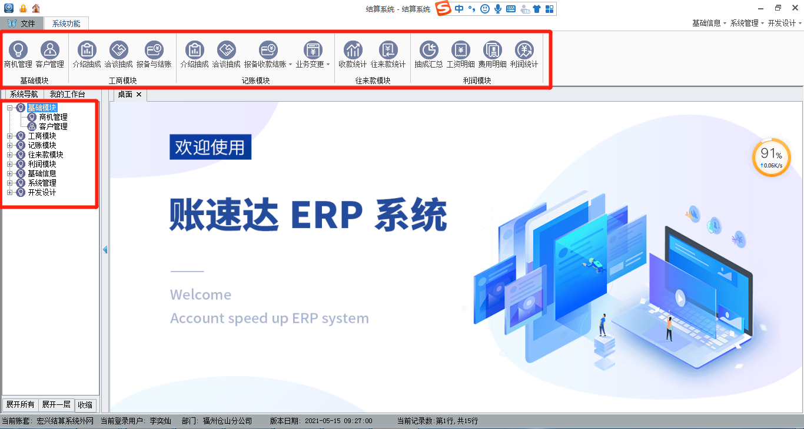Click 洽谈抽成 in the 记账模块 ribbon group
Viewport: 804px width, 429px height.
coord(227,55)
